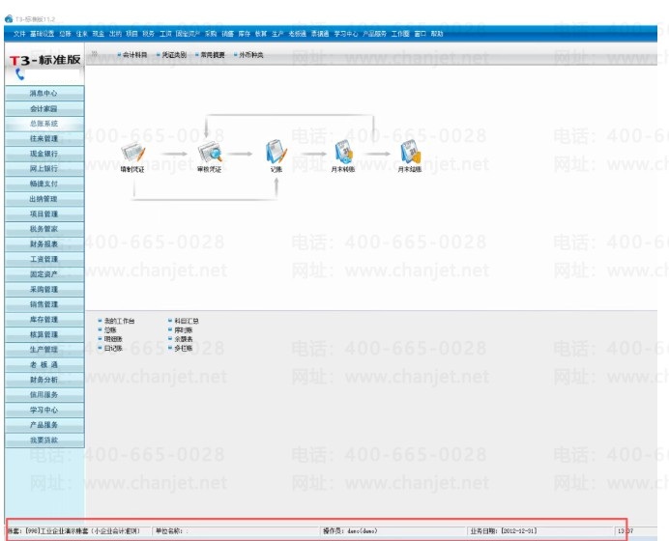Click the blue phone icon under the T3 logo
Screen dimensions: 669x541
[x=19, y=74]
